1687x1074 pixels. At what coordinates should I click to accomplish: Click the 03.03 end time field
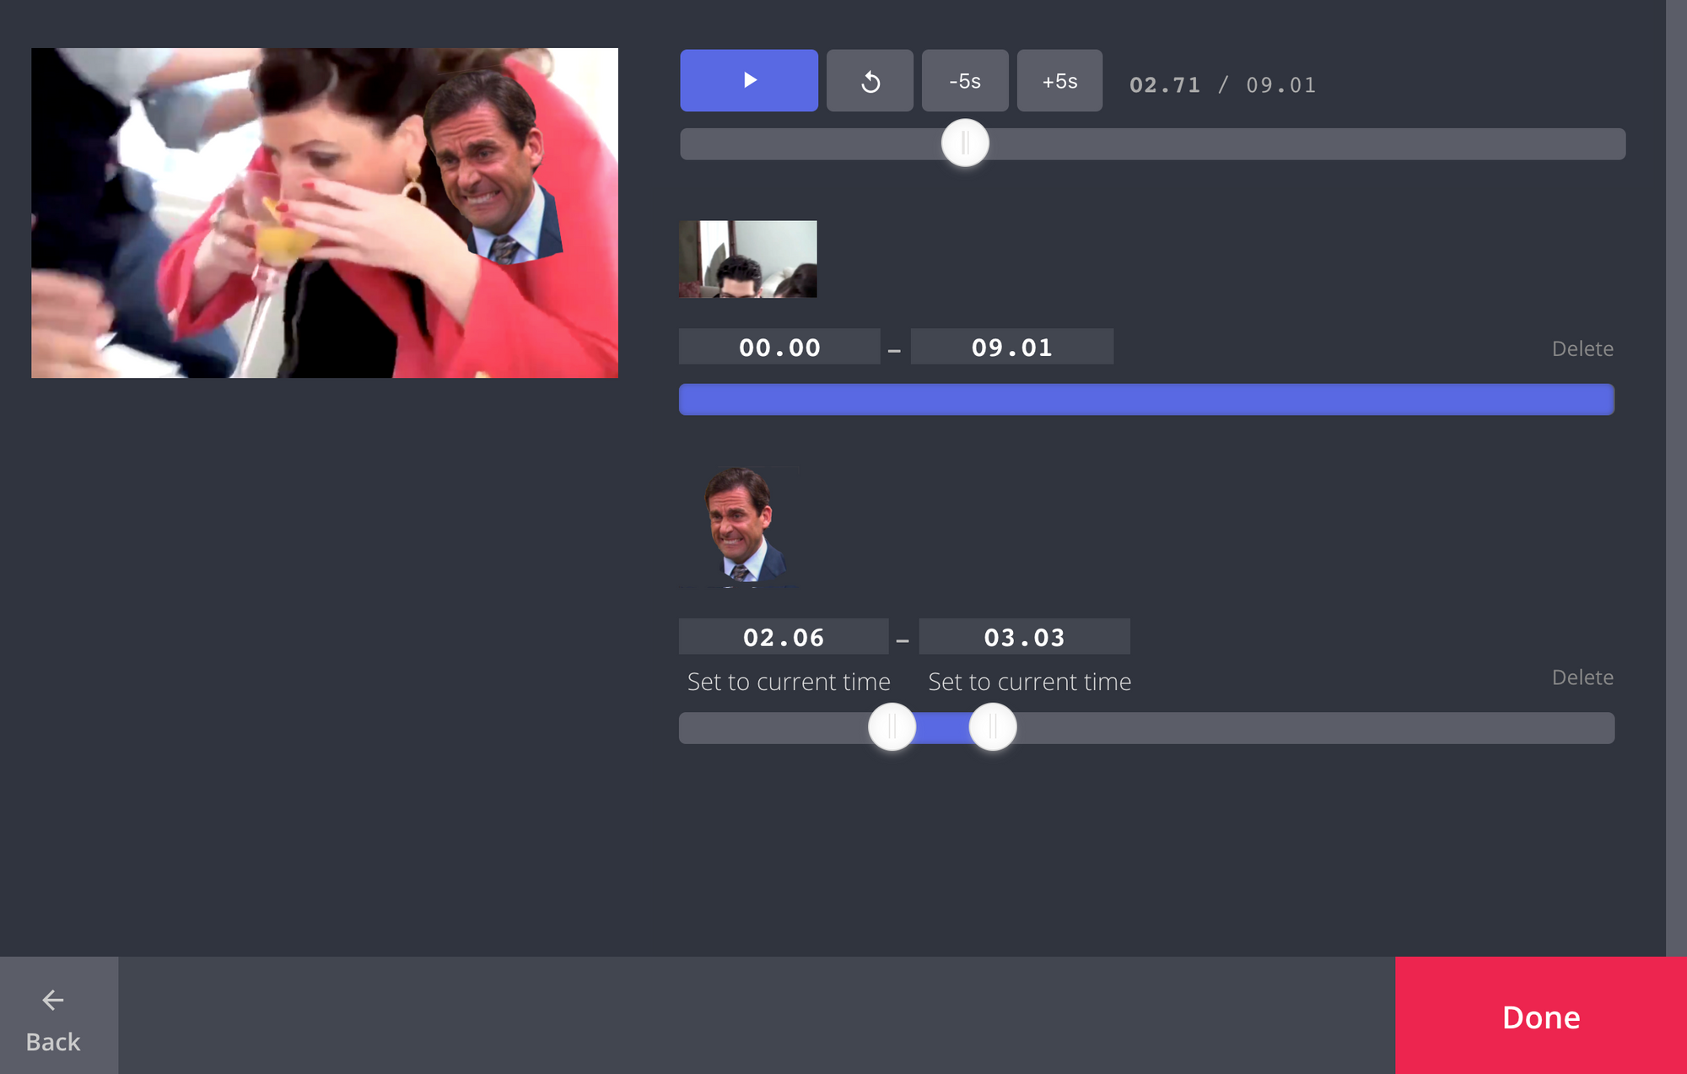(1024, 637)
